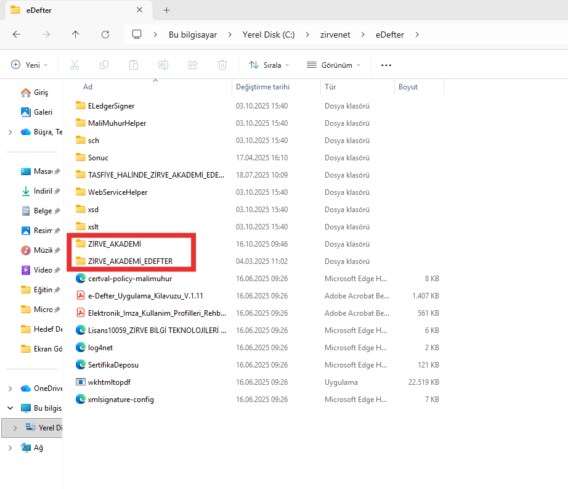Image resolution: width=568 pixels, height=489 pixels.
Task: Select the xsd folder
Action: 87,210
